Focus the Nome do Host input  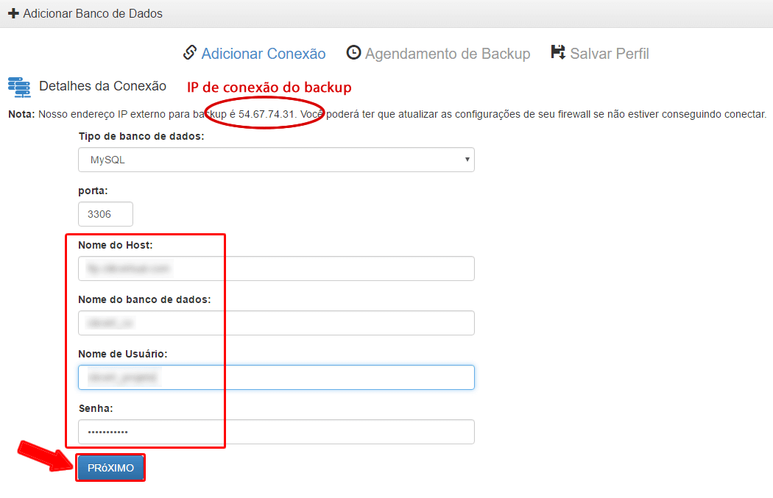point(276,268)
